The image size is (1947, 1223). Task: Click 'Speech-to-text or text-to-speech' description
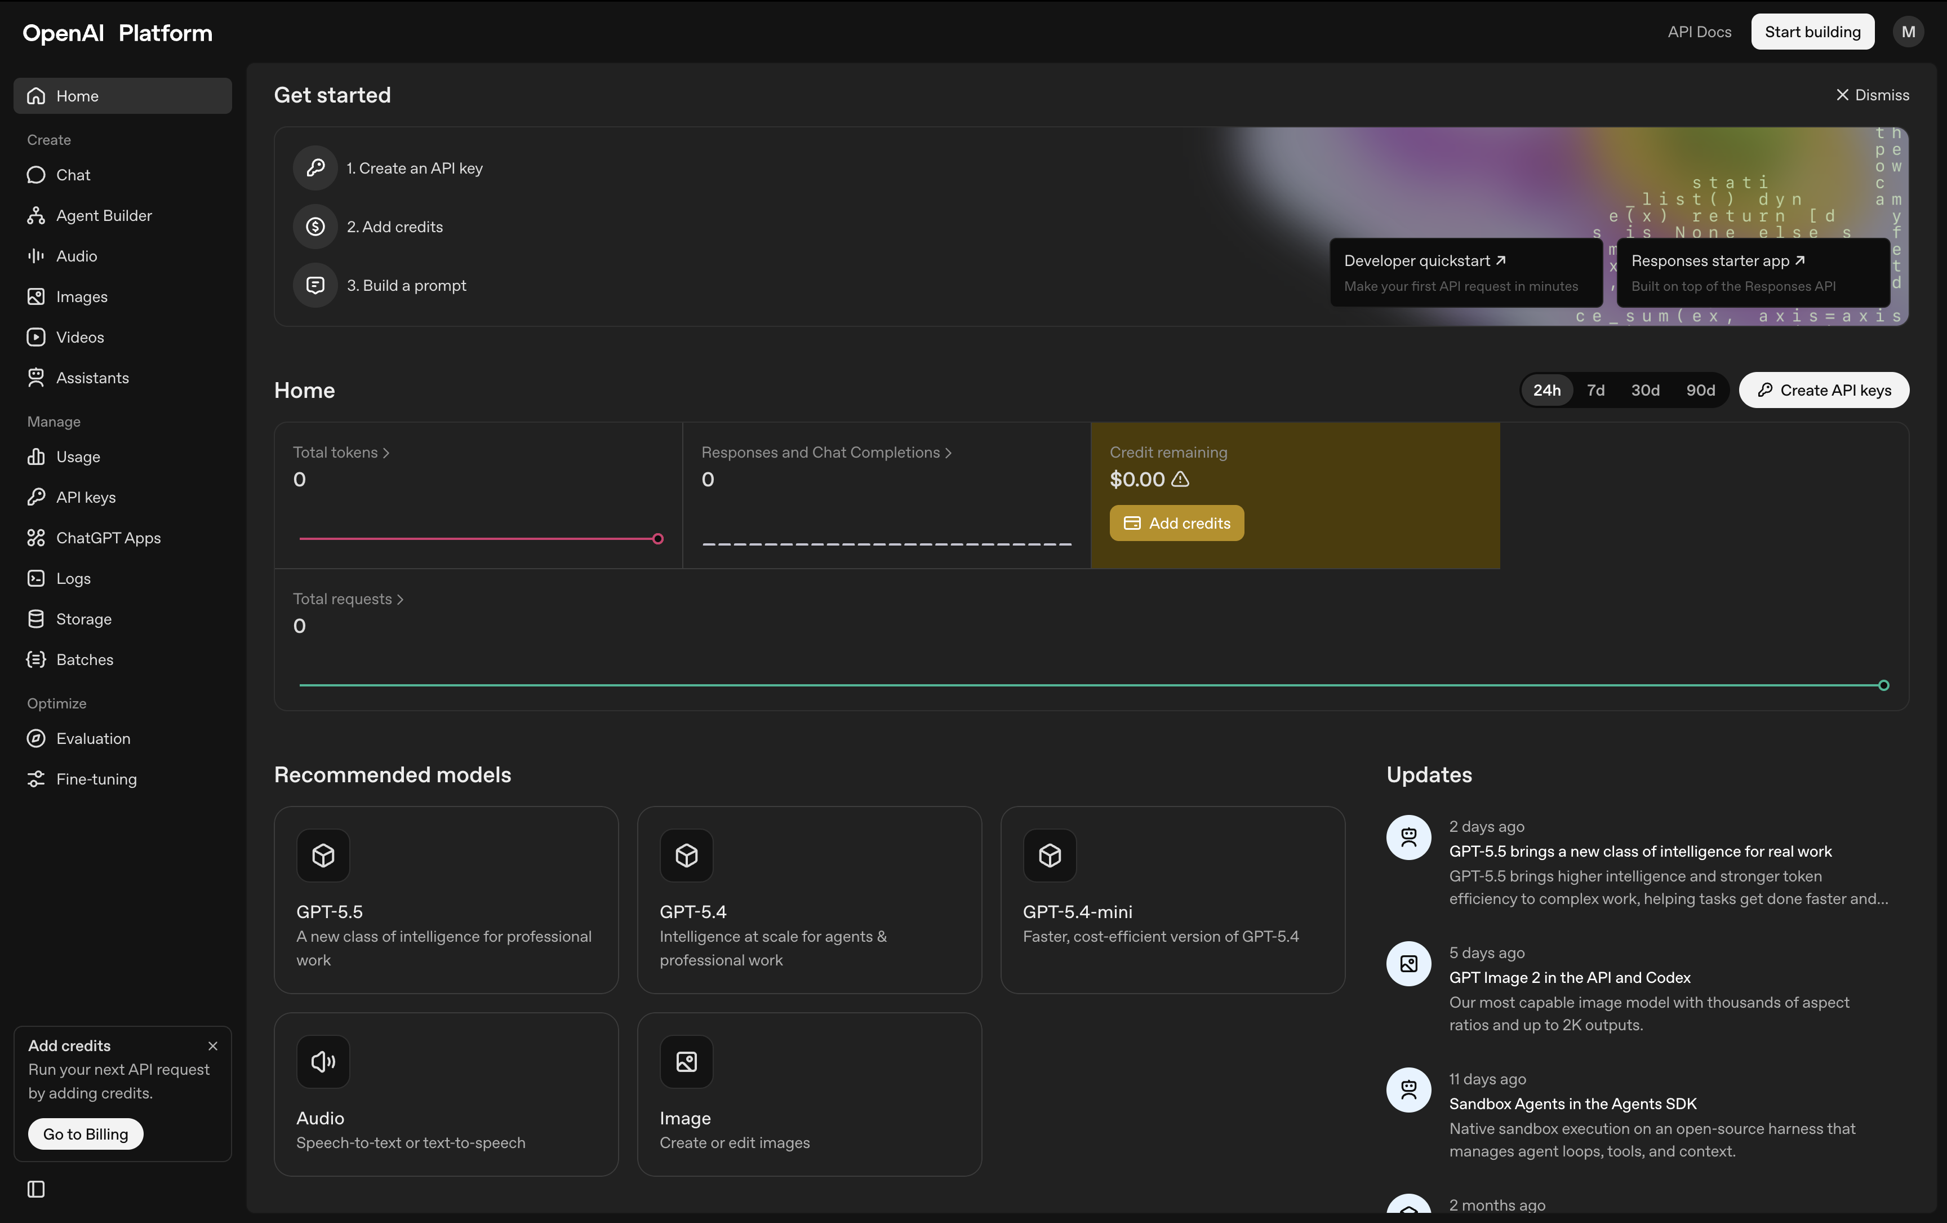click(411, 1142)
